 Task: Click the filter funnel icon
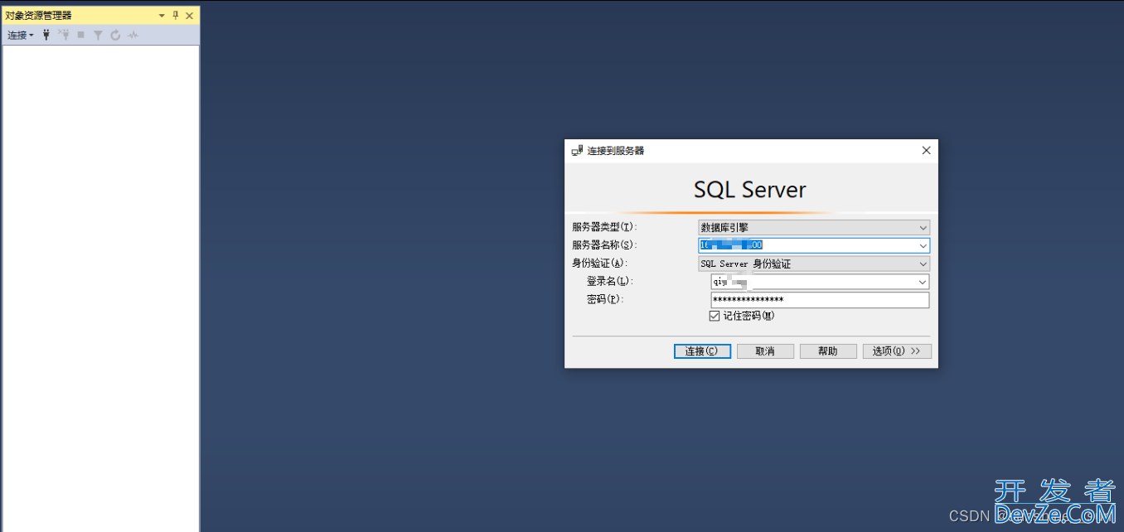(x=98, y=35)
